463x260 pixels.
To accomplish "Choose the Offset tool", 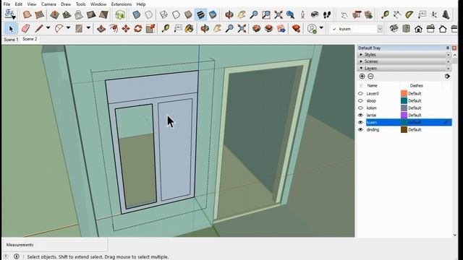I will click(114, 29).
